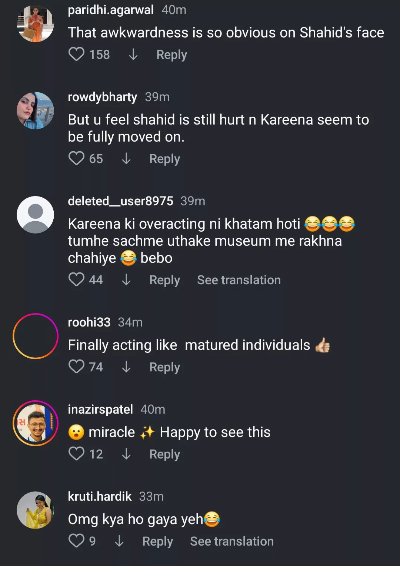Image resolution: width=400 pixels, height=566 pixels.
Task: Open rowdybharty's profile picture
Action: click(x=36, y=110)
